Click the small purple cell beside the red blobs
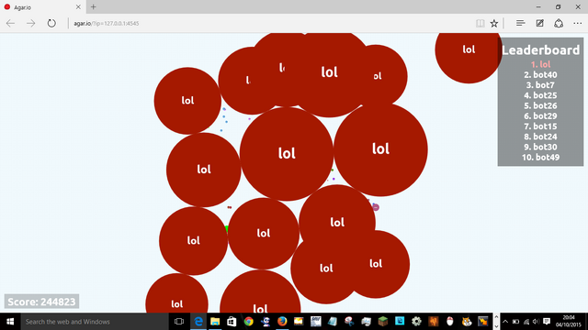Image resolution: width=588 pixels, height=330 pixels. click(x=376, y=207)
